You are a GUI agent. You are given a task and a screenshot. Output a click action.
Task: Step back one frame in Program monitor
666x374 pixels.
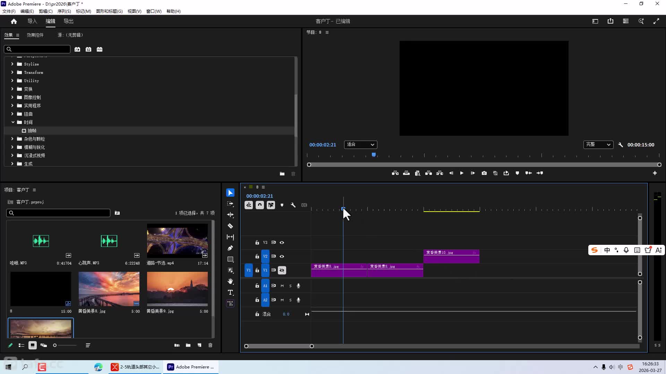point(451,173)
